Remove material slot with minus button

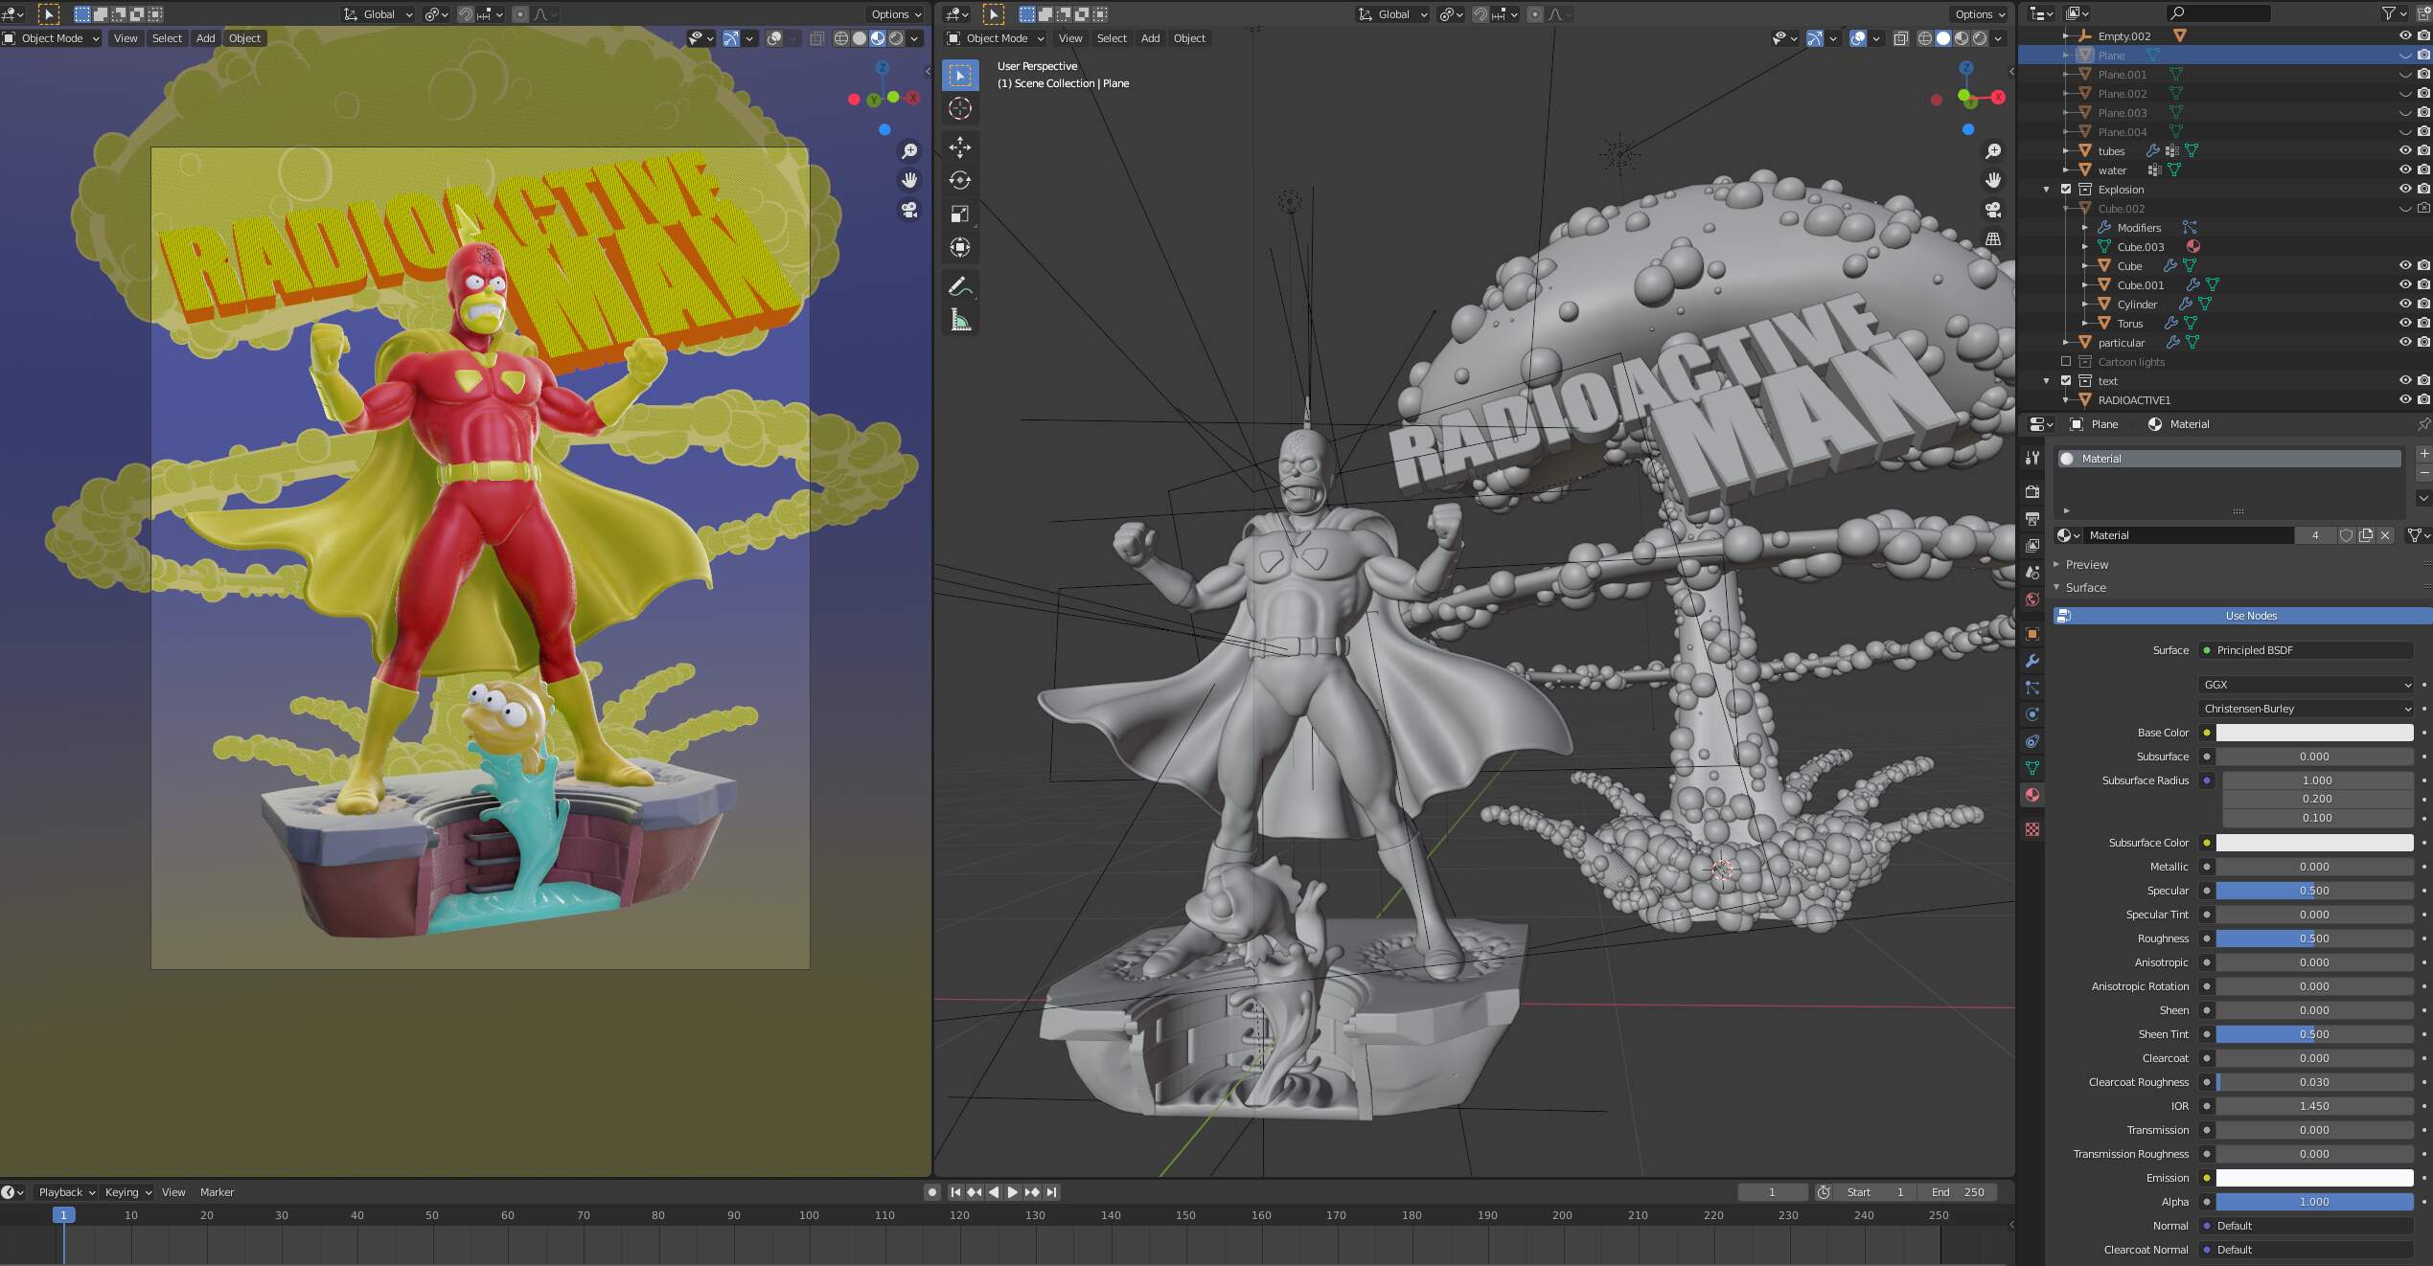pos(2423,473)
